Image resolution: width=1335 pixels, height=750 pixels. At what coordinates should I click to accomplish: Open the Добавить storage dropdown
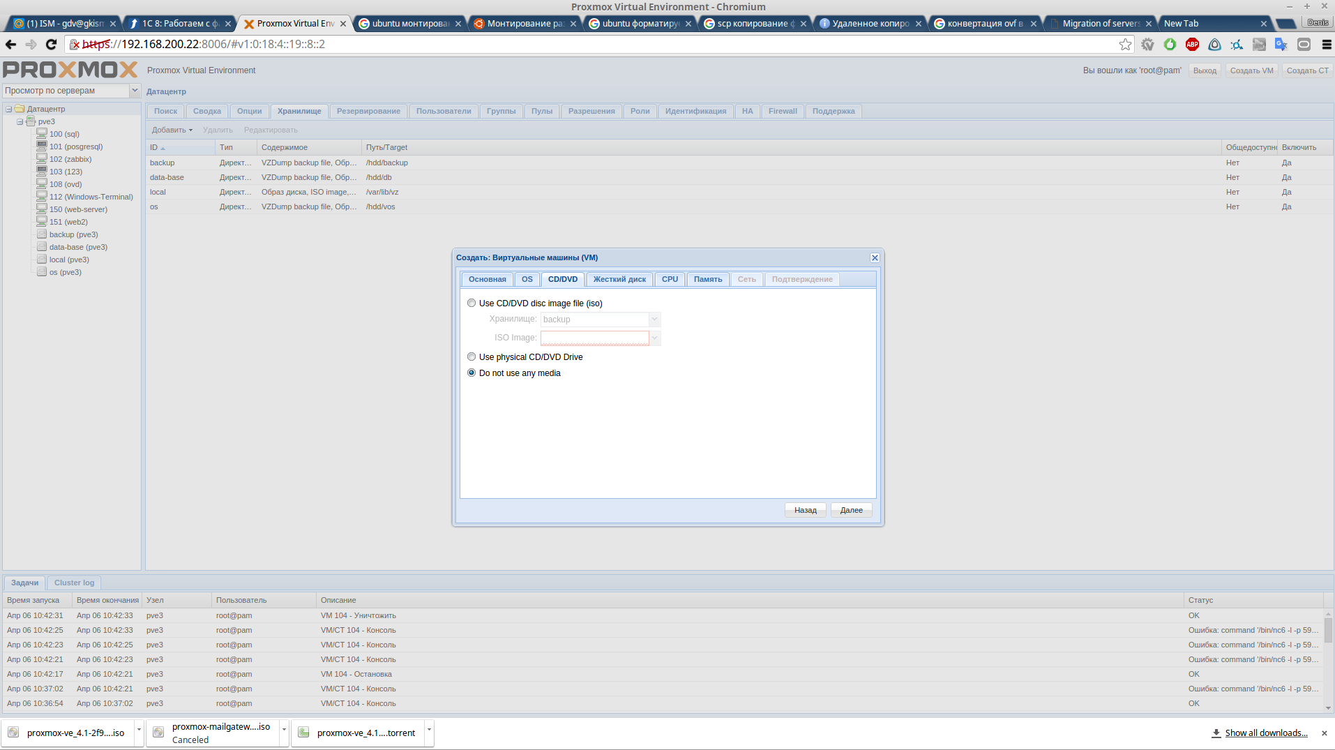(172, 130)
